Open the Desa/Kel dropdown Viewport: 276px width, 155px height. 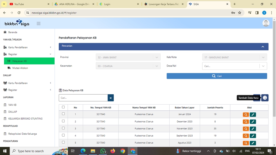point(235,66)
